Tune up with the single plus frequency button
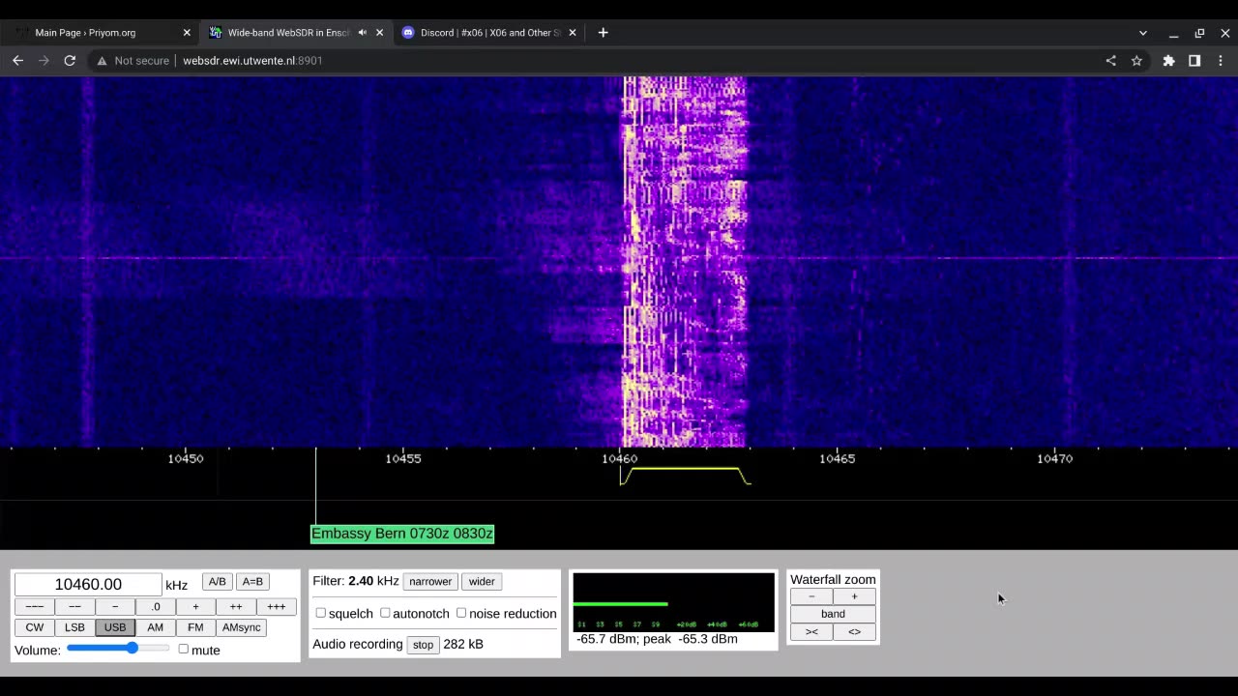Screen dimensions: 1238x696 pos(195,606)
